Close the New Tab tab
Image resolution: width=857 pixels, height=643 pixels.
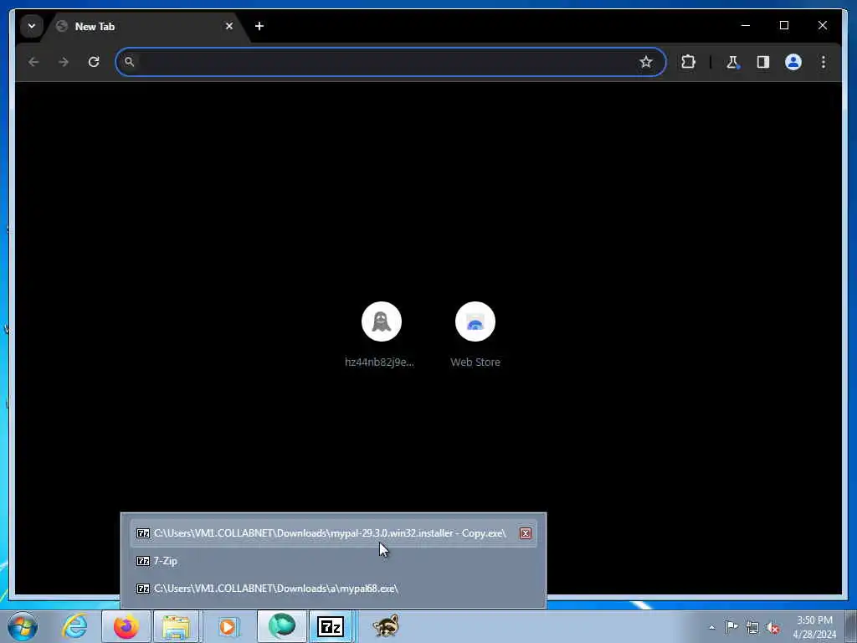tap(229, 26)
